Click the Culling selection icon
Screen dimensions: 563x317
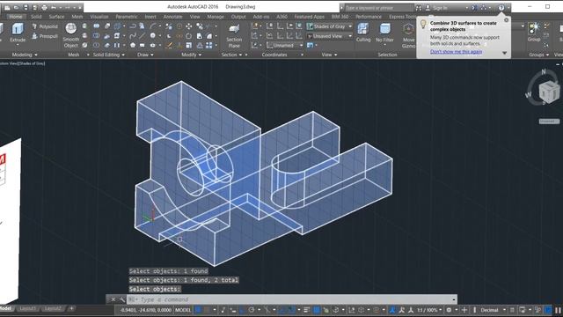point(363,33)
